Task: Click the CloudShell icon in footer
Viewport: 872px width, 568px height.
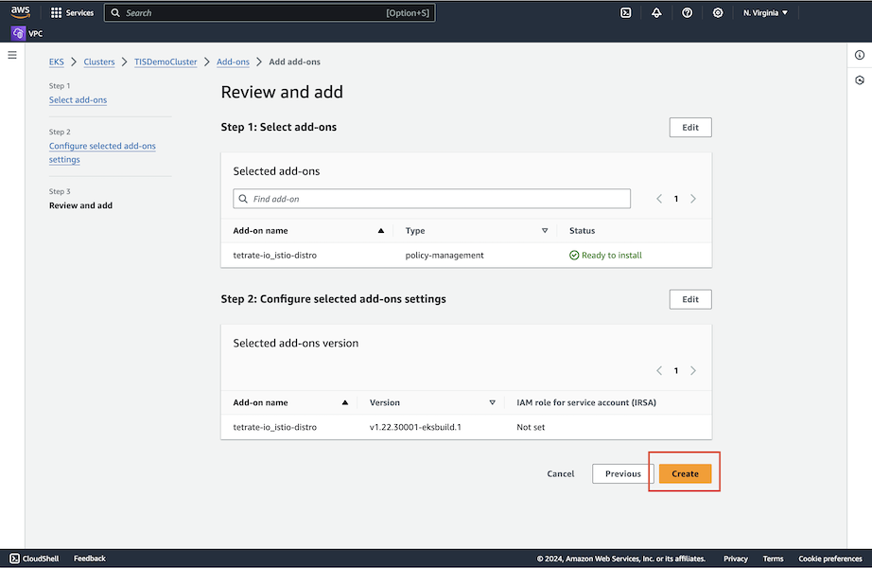Action: (15, 559)
